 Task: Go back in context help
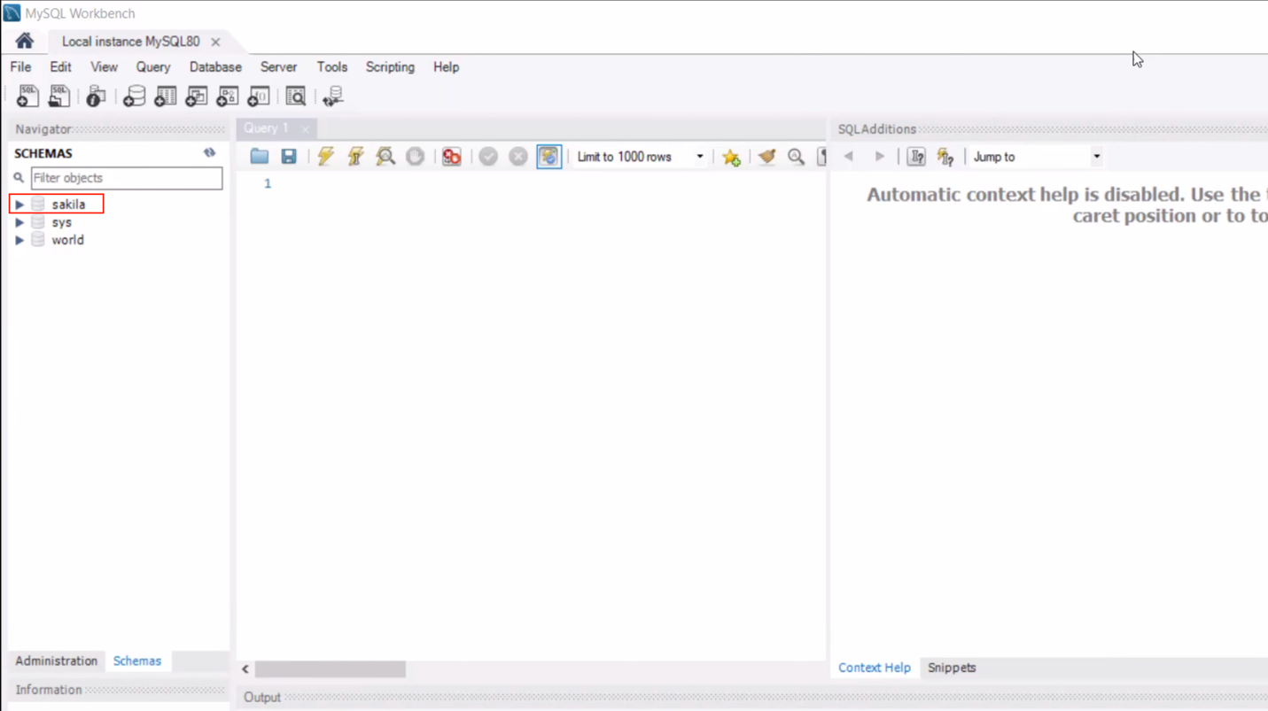point(849,157)
